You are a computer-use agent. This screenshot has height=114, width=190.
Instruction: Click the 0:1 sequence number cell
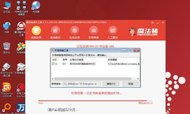[64, 64]
